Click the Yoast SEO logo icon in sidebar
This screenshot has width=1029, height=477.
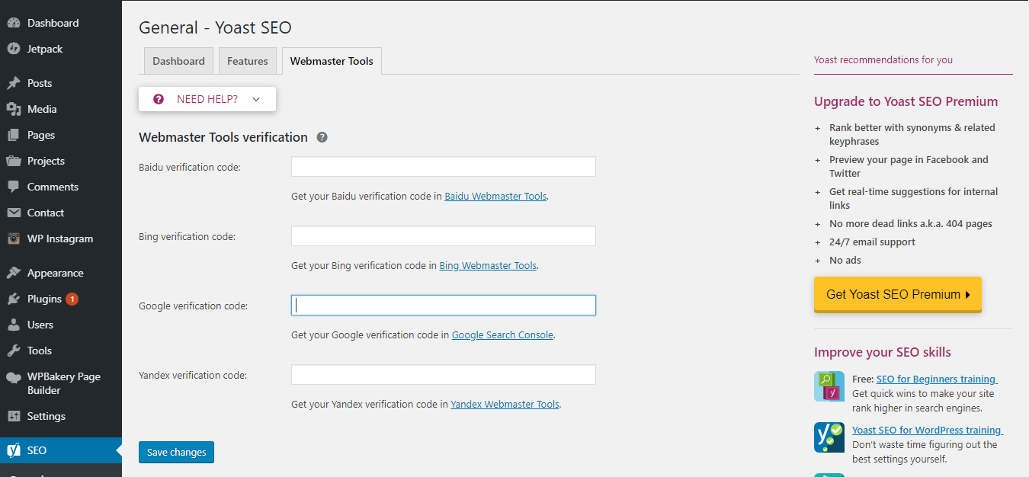(x=14, y=450)
